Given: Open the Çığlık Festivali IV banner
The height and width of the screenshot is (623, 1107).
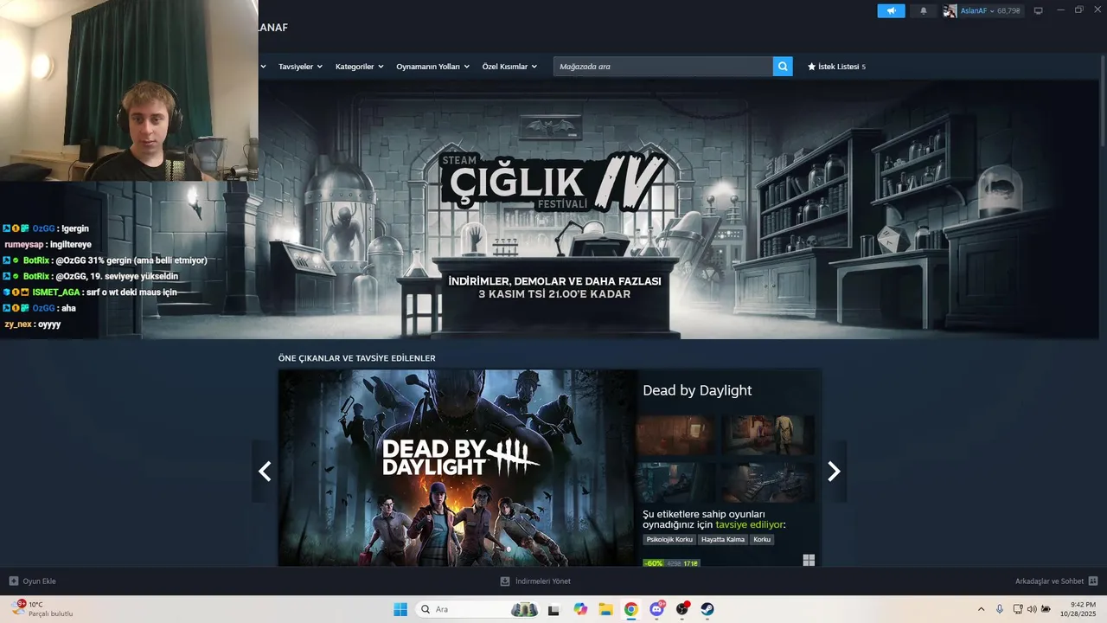Looking at the screenshot, I should click(x=553, y=209).
